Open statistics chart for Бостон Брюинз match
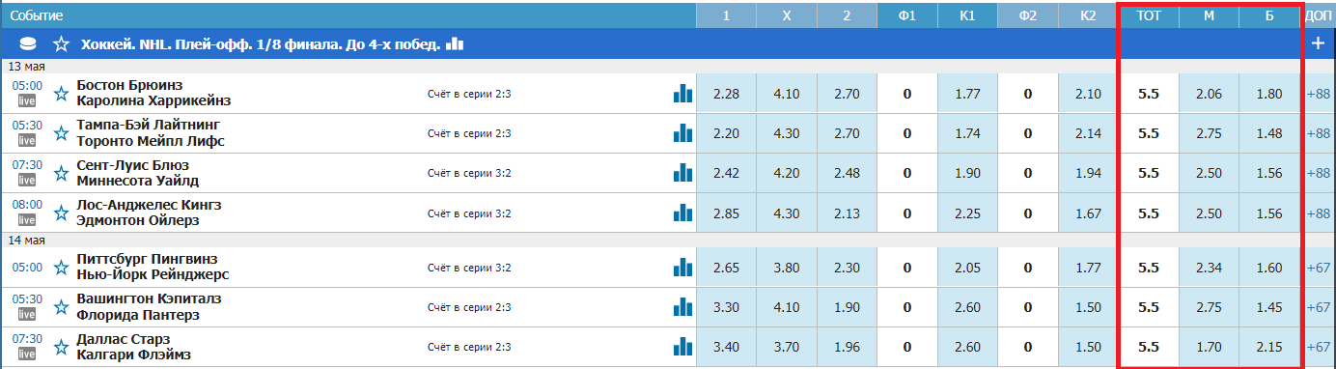The image size is (1336, 369). coord(683,93)
